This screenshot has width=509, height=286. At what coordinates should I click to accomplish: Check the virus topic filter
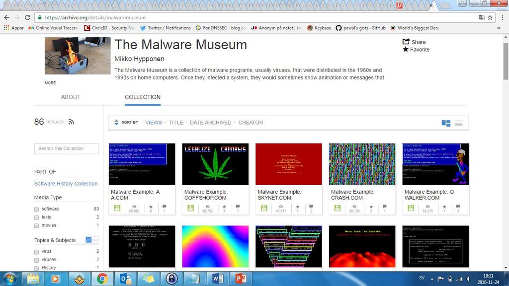pos(36,252)
